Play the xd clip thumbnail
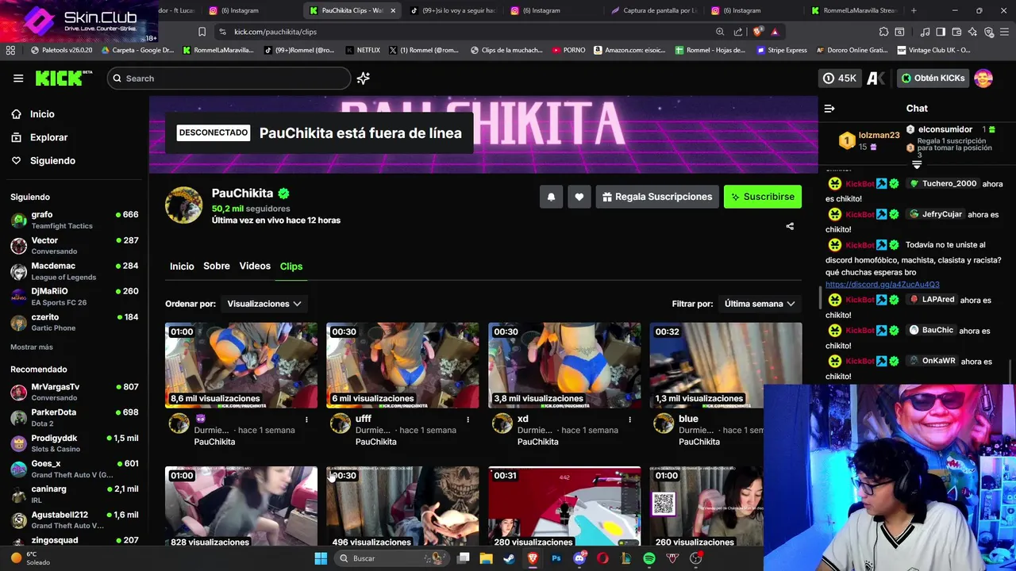This screenshot has width=1016, height=571. (564, 365)
